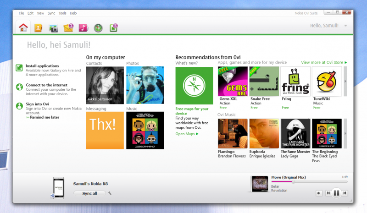The image size is (367, 213).
Task: Click the Sync all button
Action: (x=89, y=193)
